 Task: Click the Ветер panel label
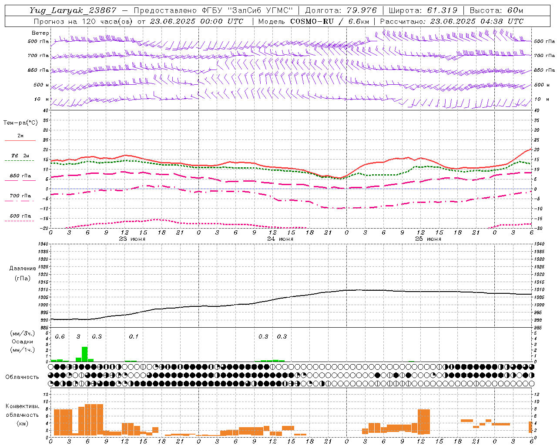tap(40, 33)
